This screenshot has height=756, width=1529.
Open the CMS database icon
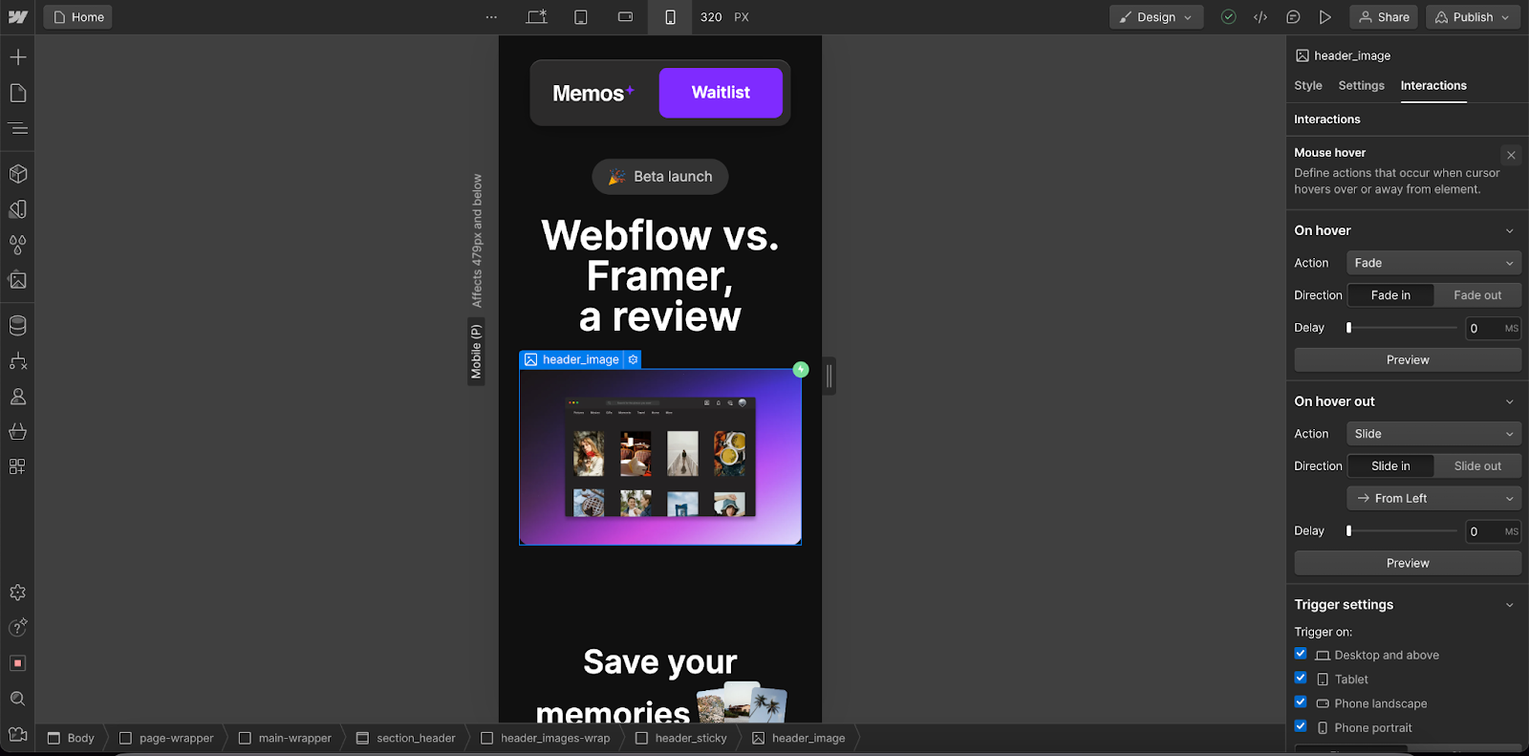pos(18,326)
